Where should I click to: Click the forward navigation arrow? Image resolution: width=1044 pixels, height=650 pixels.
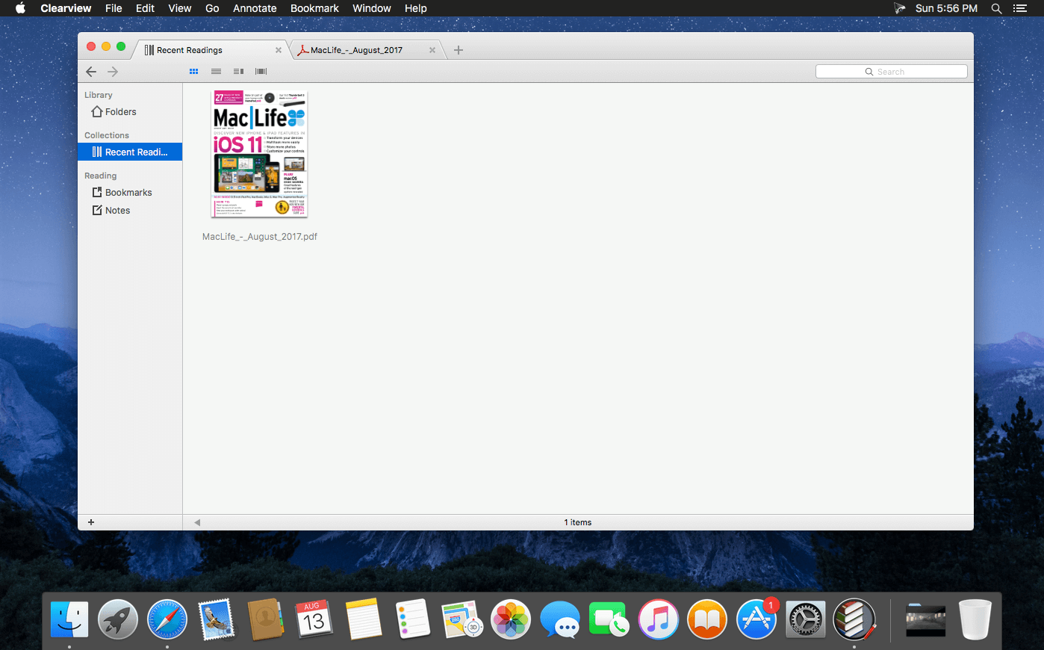[113, 72]
